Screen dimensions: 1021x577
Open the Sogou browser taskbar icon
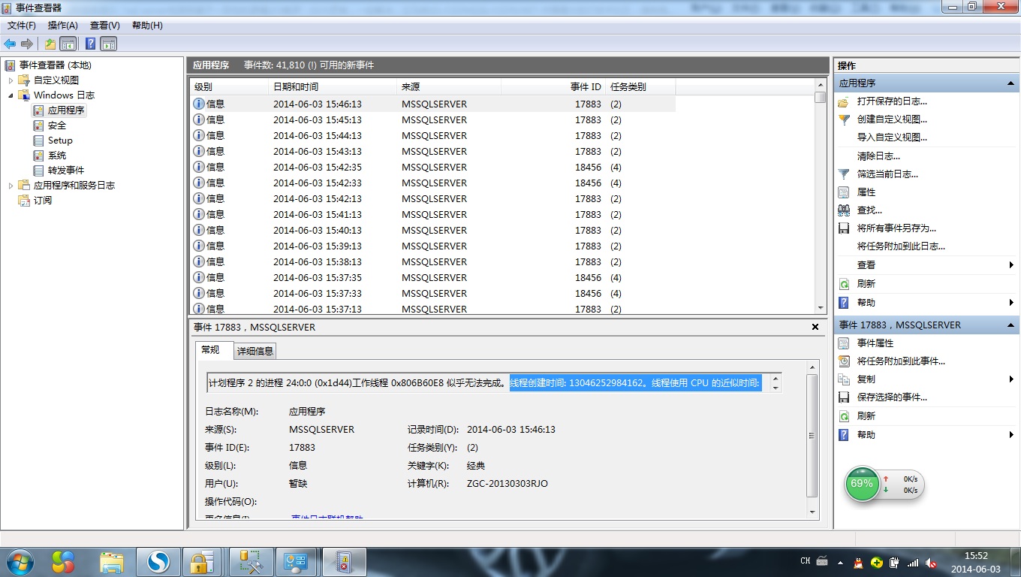[x=158, y=561]
